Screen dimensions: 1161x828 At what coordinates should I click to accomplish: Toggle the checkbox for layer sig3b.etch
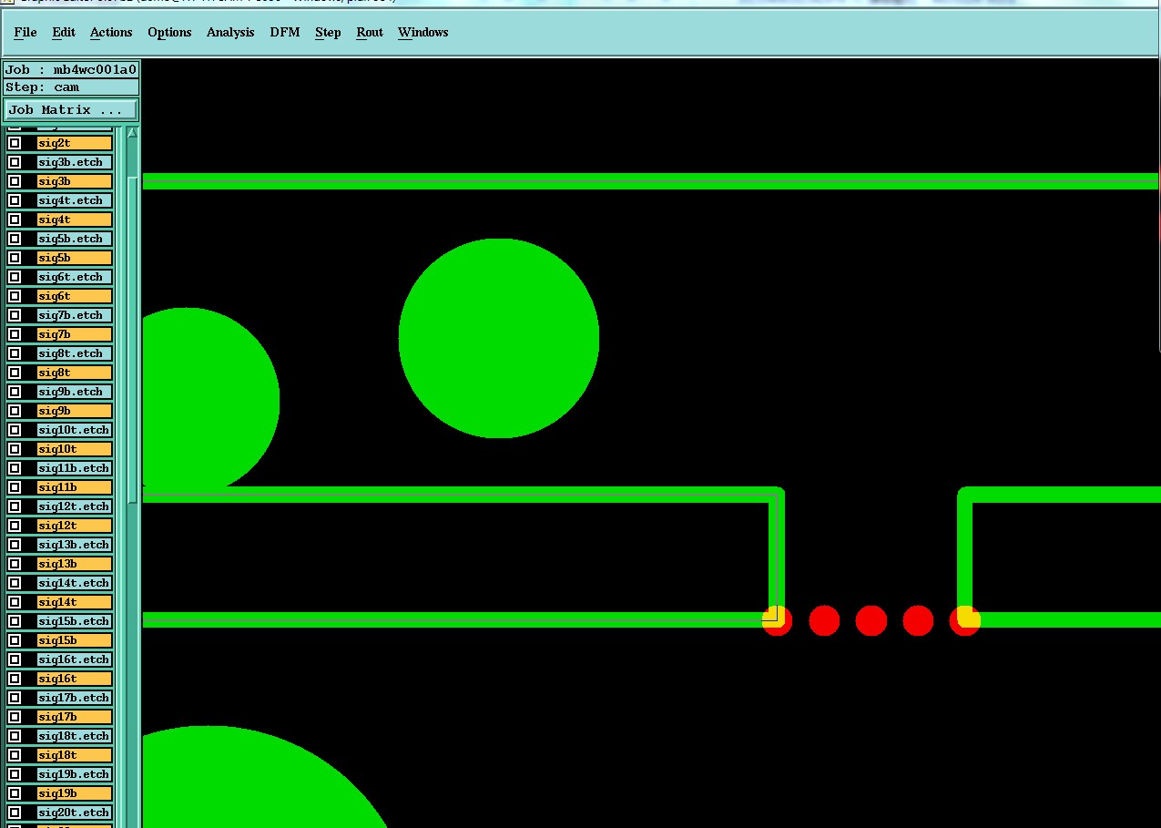click(15, 162)
